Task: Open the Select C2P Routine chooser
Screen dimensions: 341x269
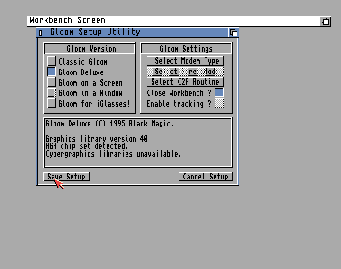Action: pos(185,82)
